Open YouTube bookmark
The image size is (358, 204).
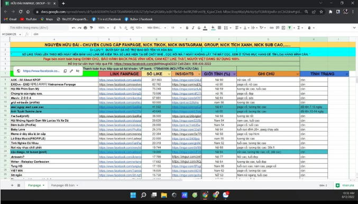29,19
